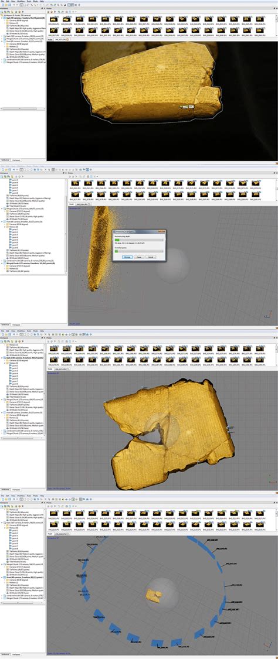278x659 pixels.
Task: Close the Photos pane in progress dialog window
Action: pos(276,173)
